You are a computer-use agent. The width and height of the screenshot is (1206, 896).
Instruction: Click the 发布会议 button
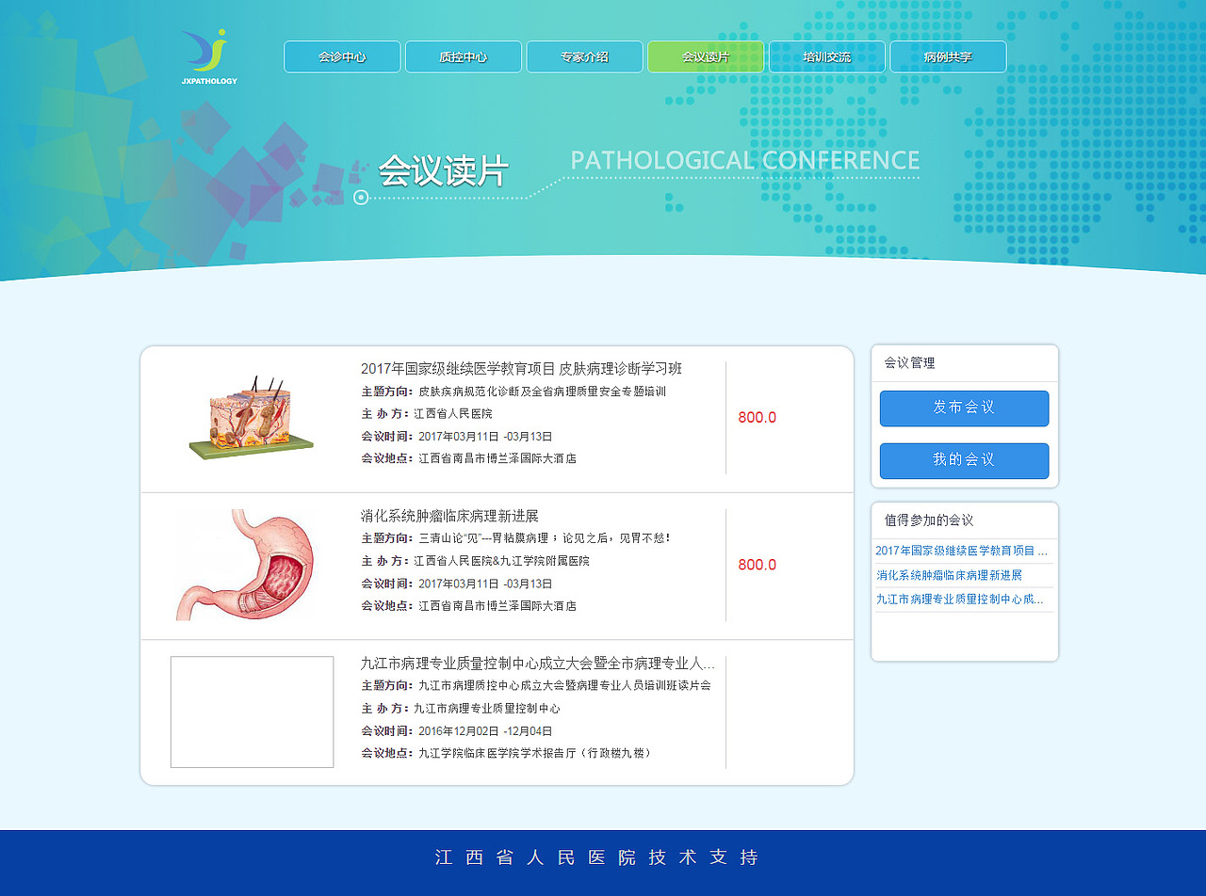point(964,408)
